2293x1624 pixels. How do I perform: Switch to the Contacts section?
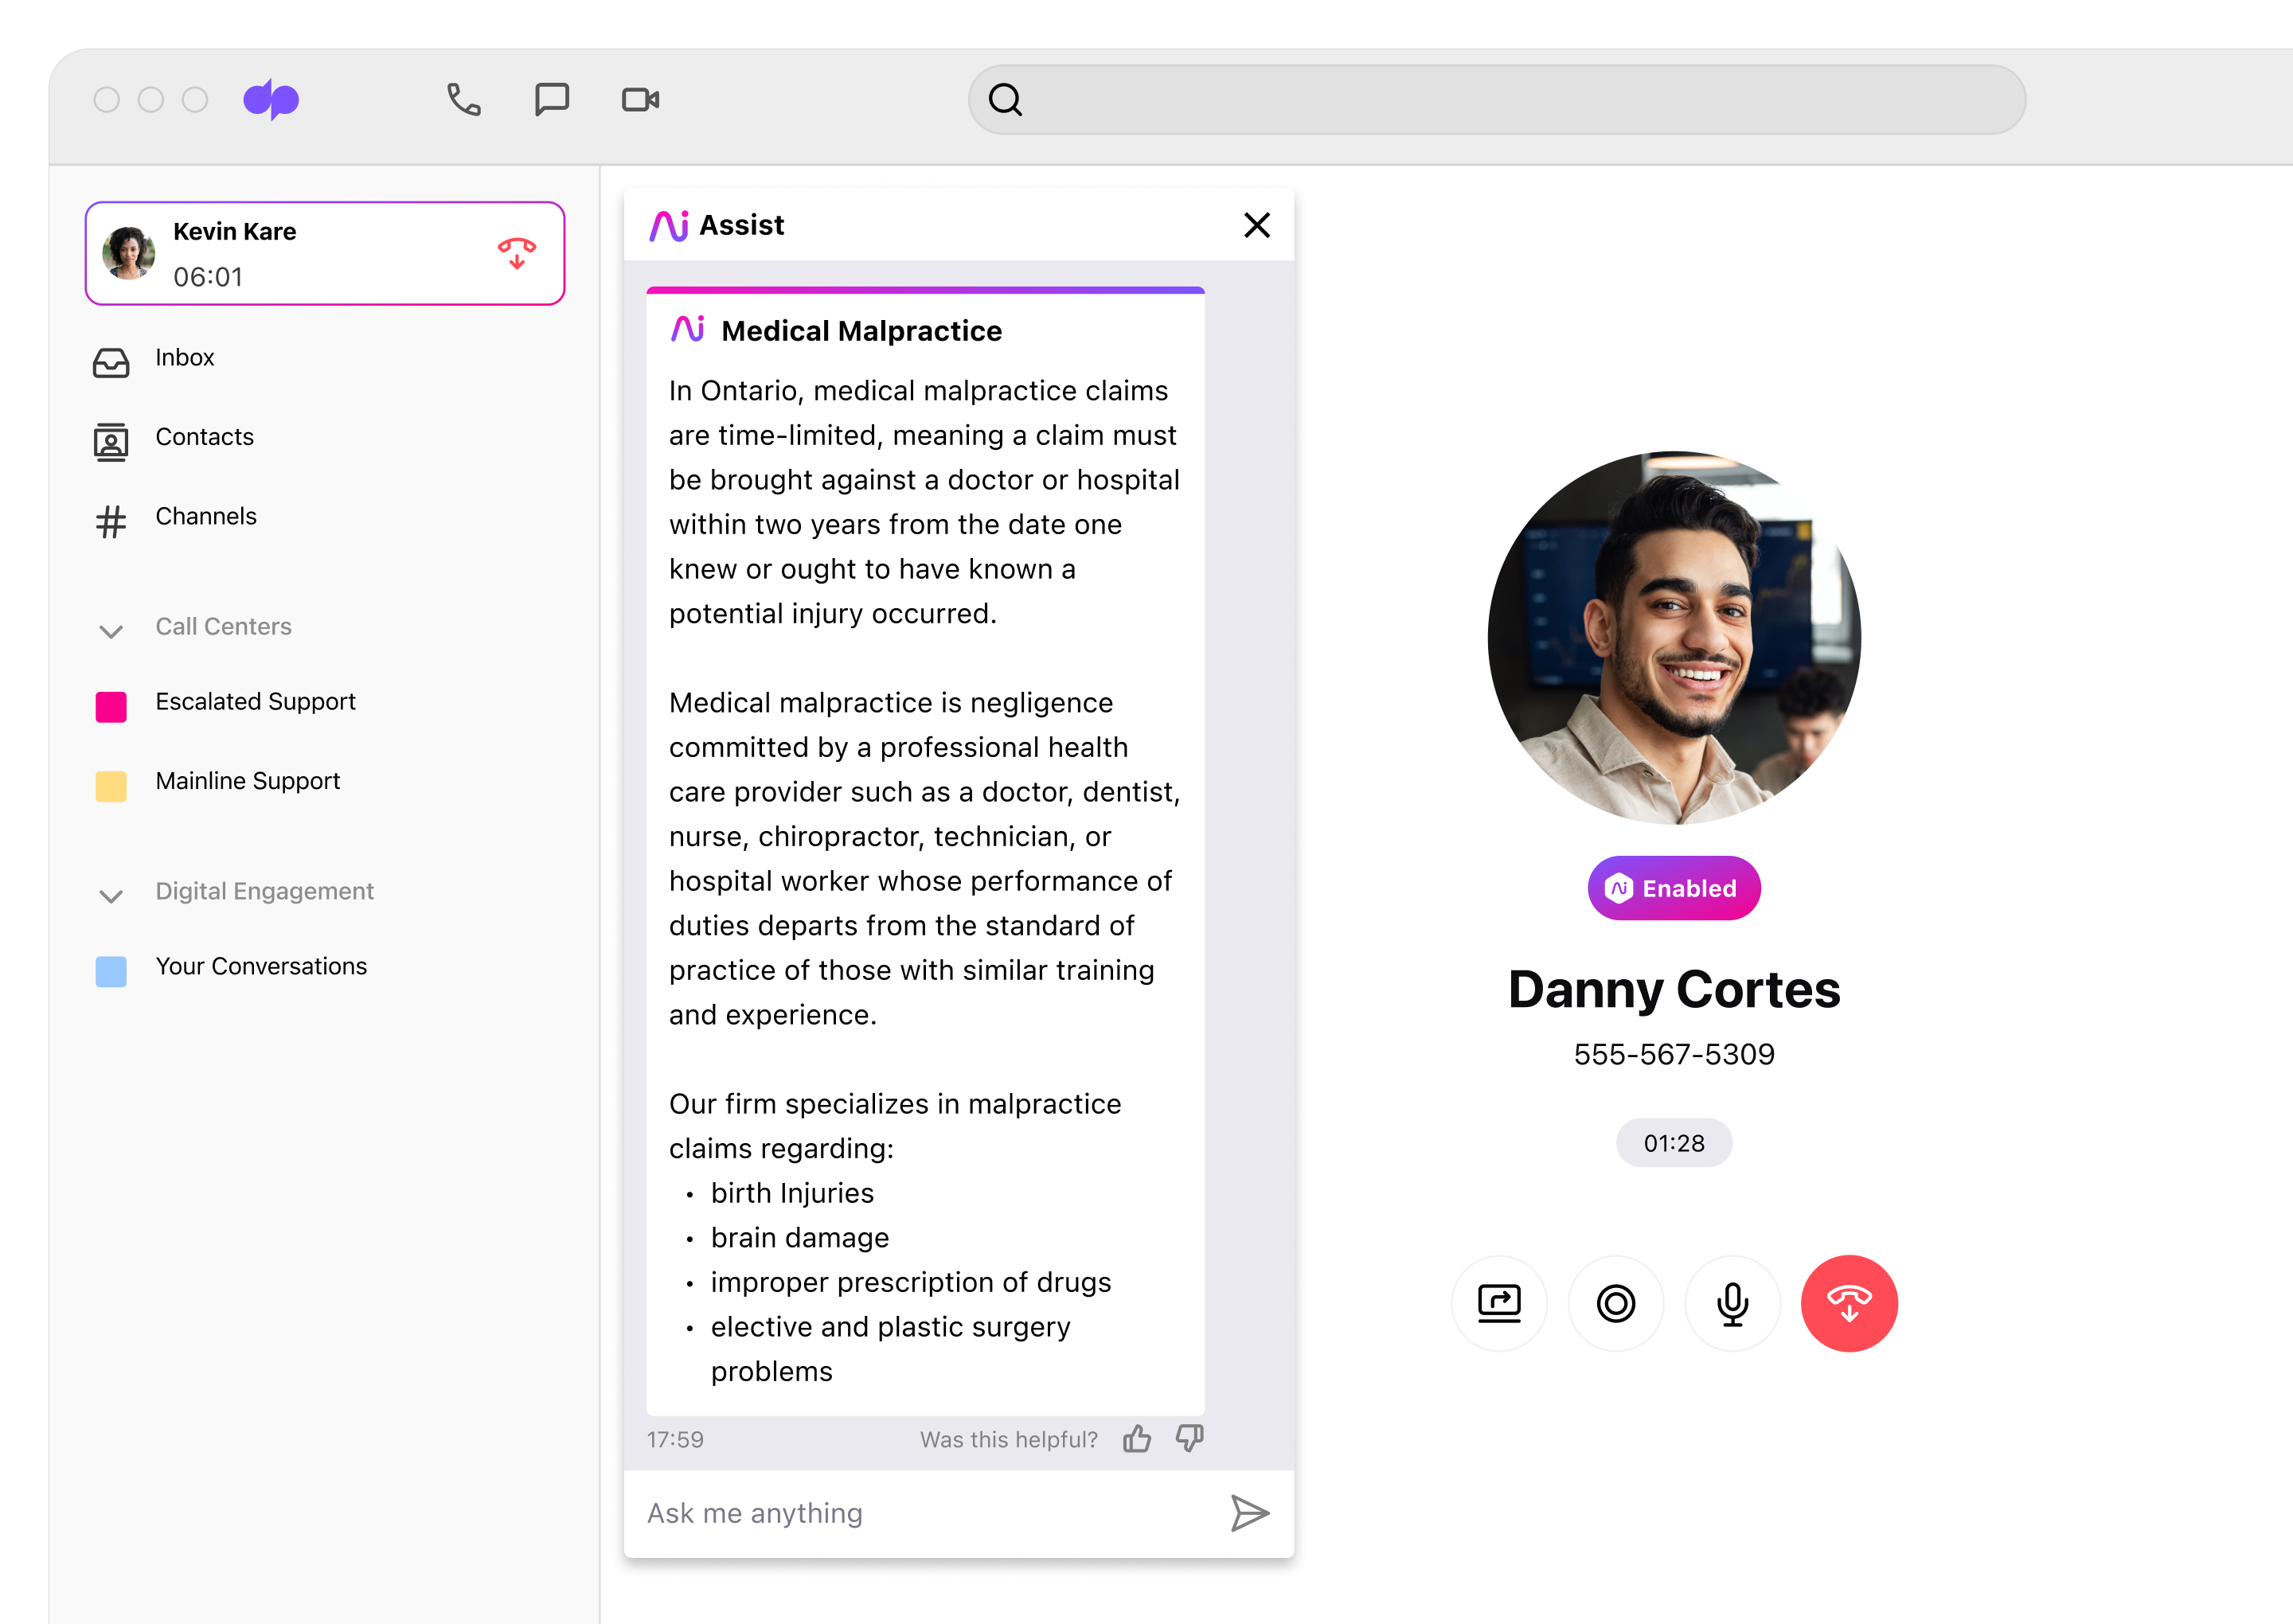204,437
